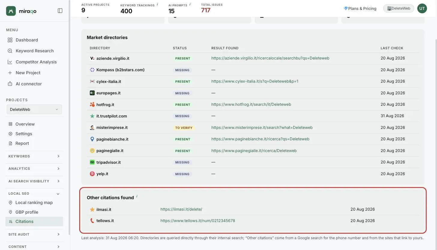Click the Kompass directory favicon

pos(92,70)
